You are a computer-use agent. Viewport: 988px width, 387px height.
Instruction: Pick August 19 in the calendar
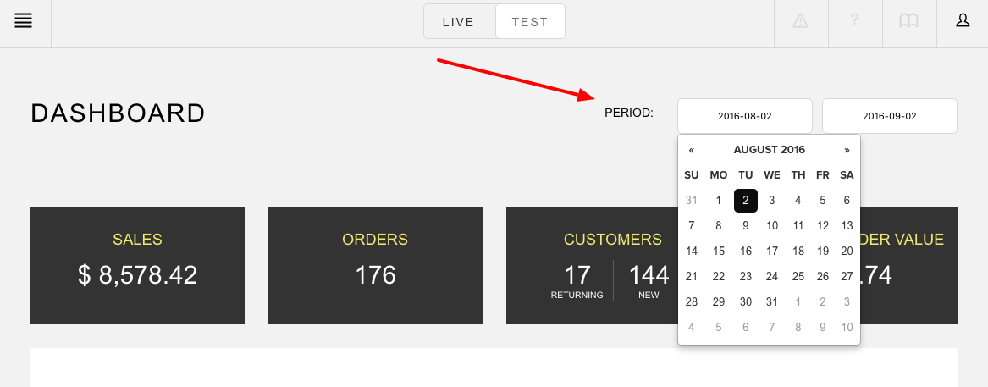point(822,251)
